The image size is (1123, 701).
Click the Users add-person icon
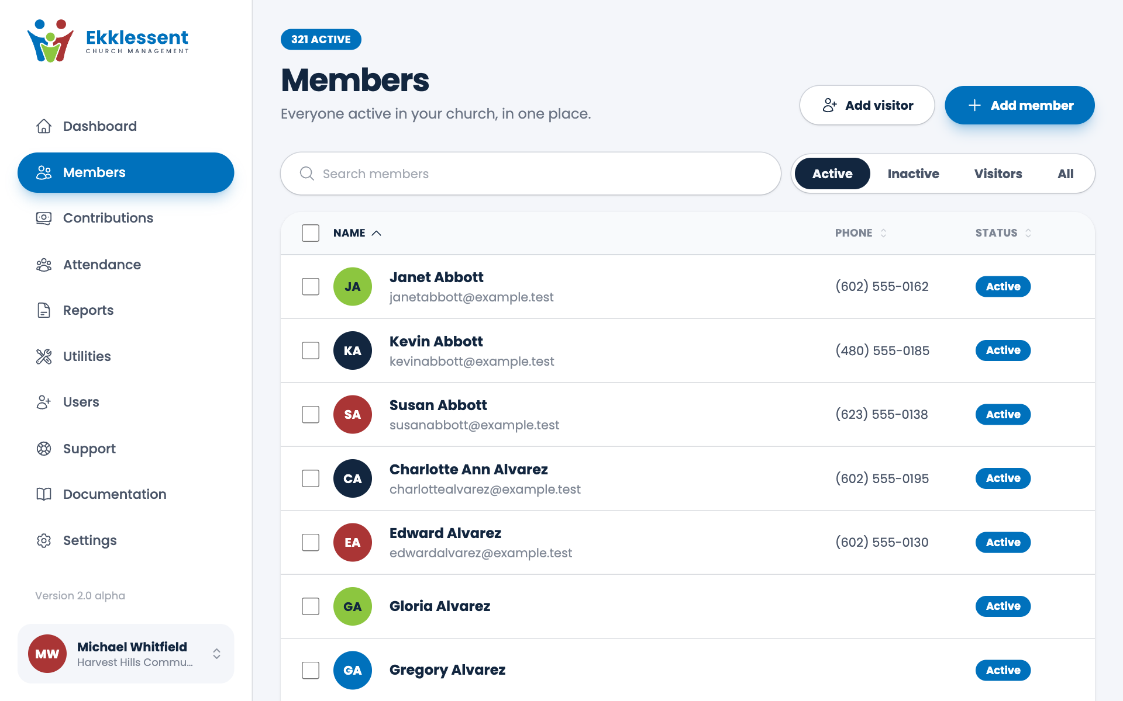[44, 402]
